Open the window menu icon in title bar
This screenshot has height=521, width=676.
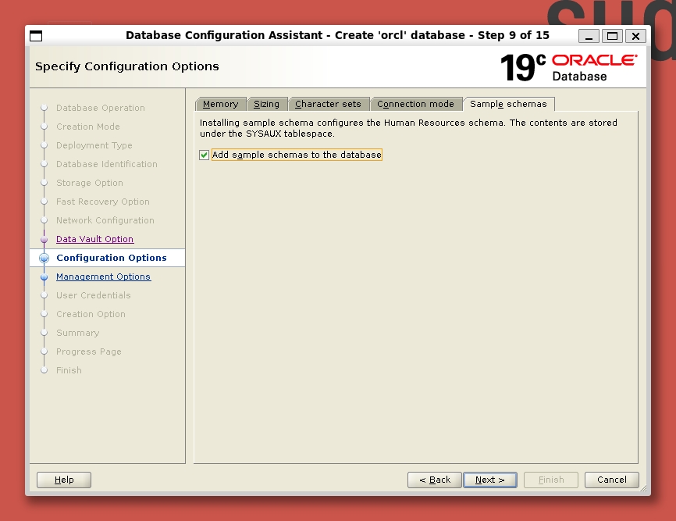pyautogui.click(x=36, y=36)
